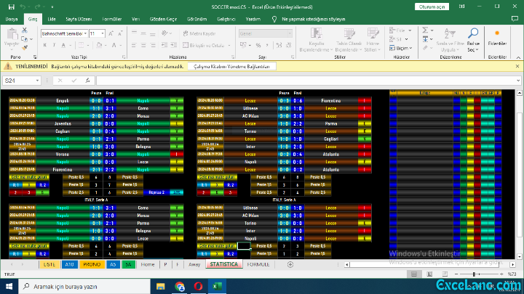Click into the formula bar input
The image size is (524, 294).
[306, 81]
